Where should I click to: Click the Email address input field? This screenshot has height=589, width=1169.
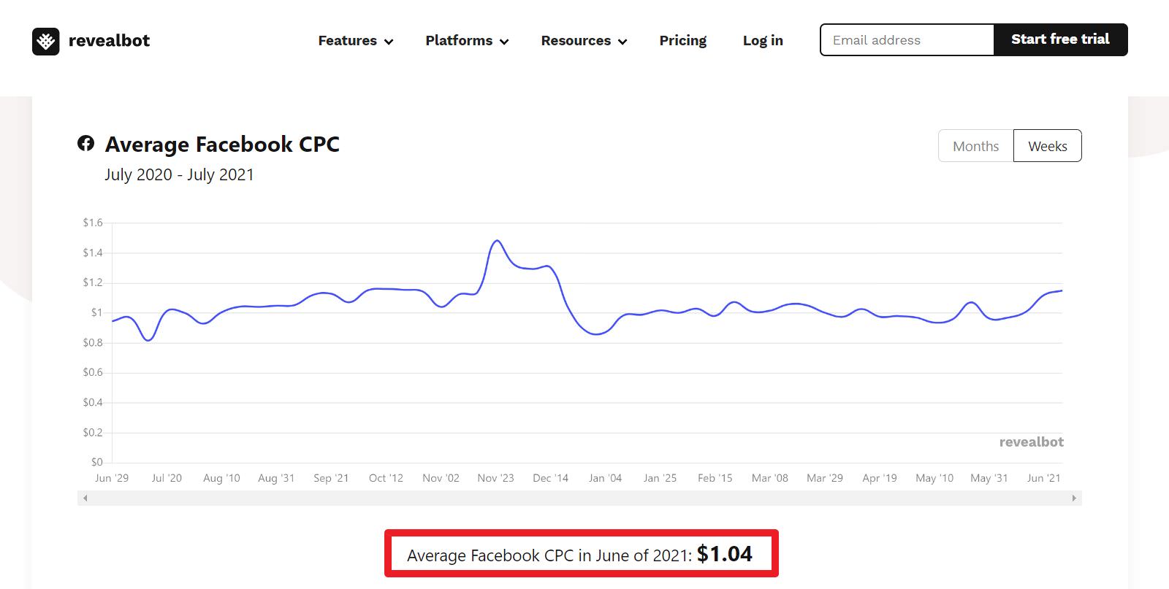[x=906, y=40]
